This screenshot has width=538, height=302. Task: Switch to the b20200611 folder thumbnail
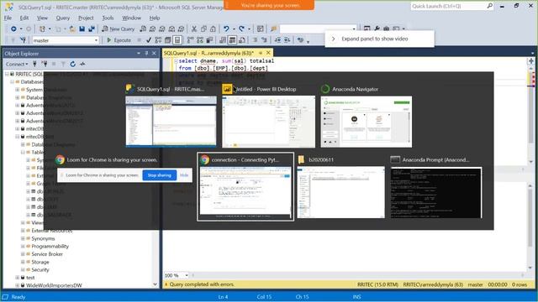(341, 192)
